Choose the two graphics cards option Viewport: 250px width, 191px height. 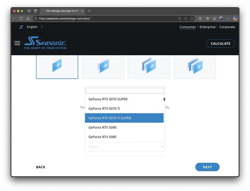(x=103, y=66)
